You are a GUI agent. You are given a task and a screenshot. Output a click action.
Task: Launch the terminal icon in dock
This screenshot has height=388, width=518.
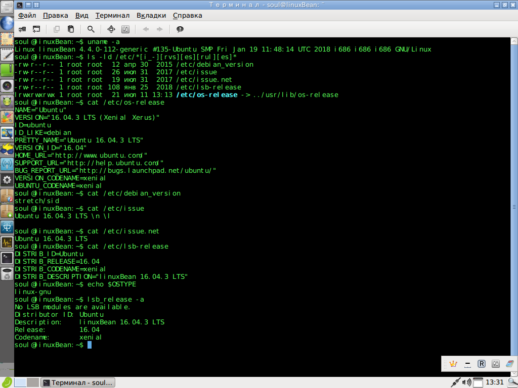coord(7,258)
